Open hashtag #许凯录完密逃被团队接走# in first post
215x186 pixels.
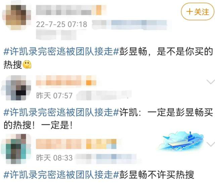61,52
